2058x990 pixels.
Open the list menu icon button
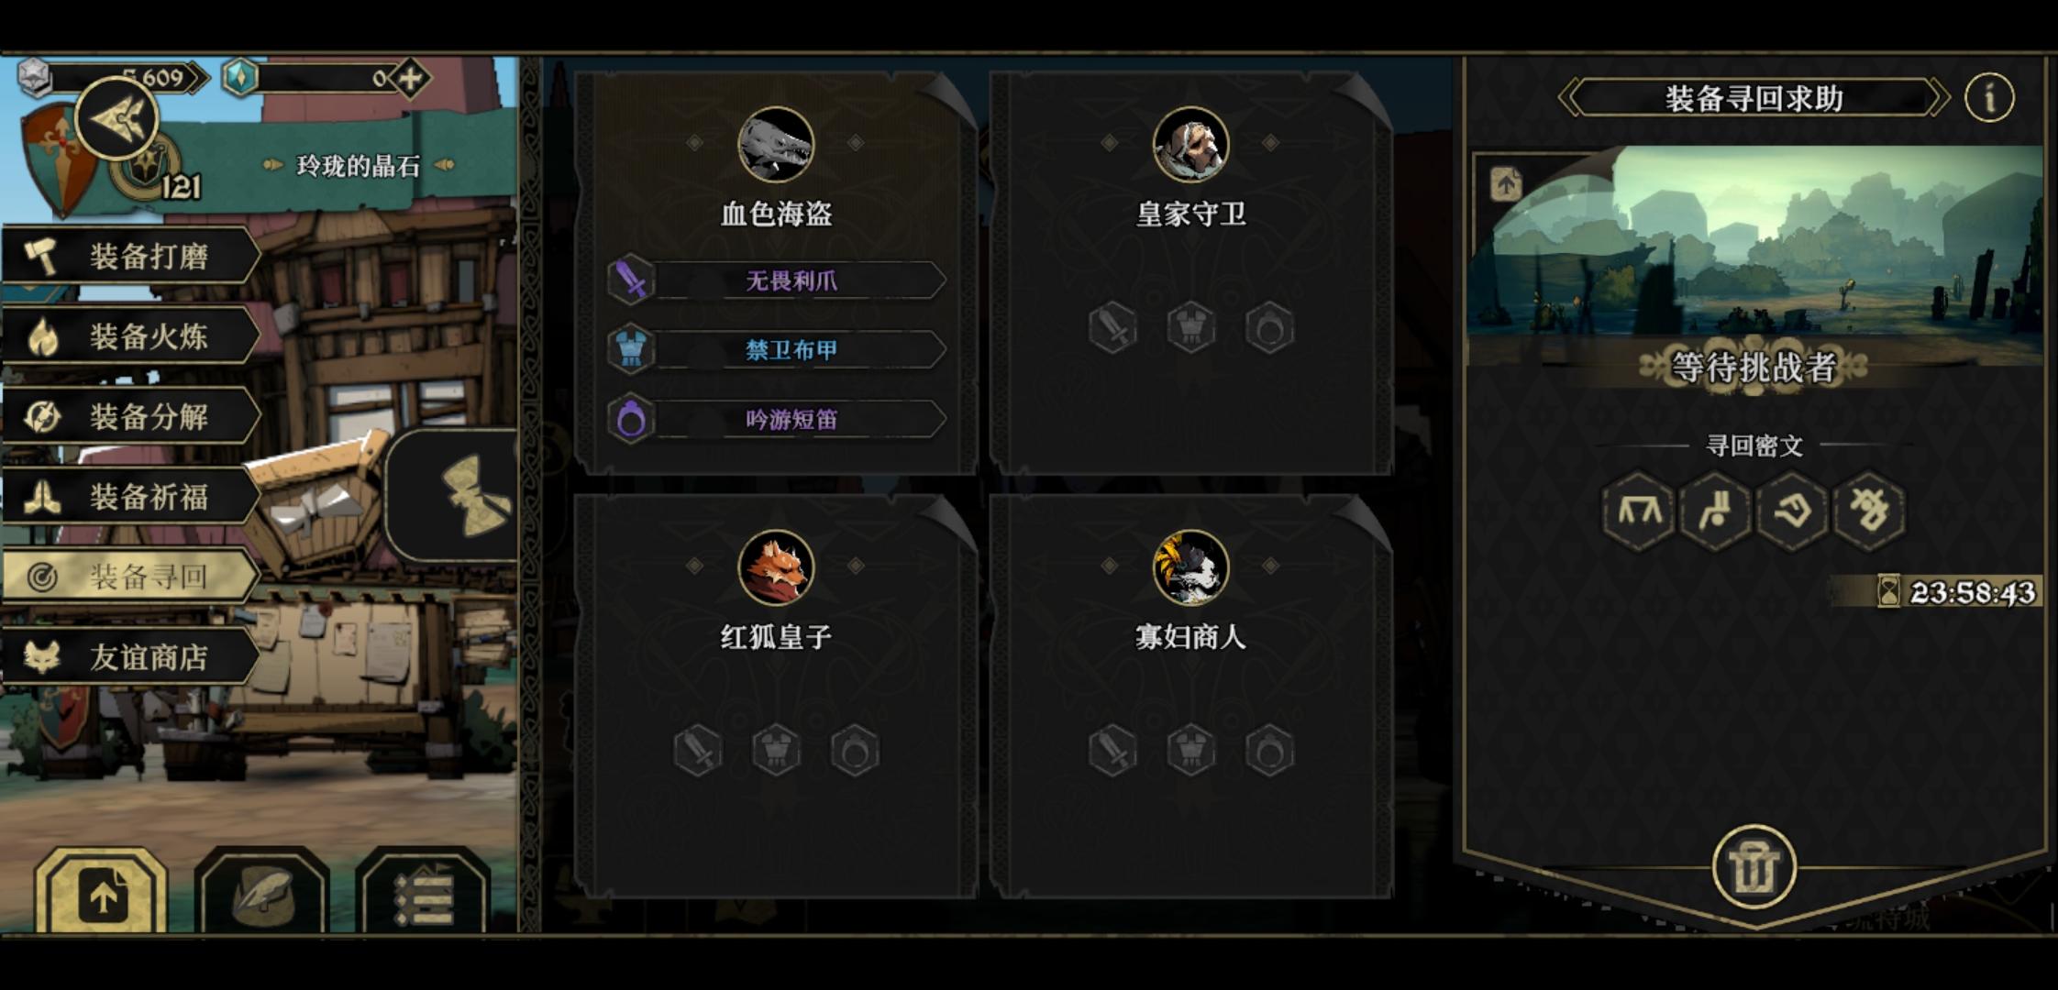coord(423,892)
